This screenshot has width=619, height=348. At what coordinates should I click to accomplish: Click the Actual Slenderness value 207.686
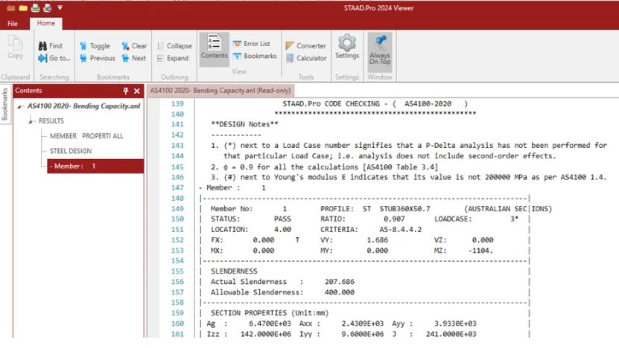[340, 282]
